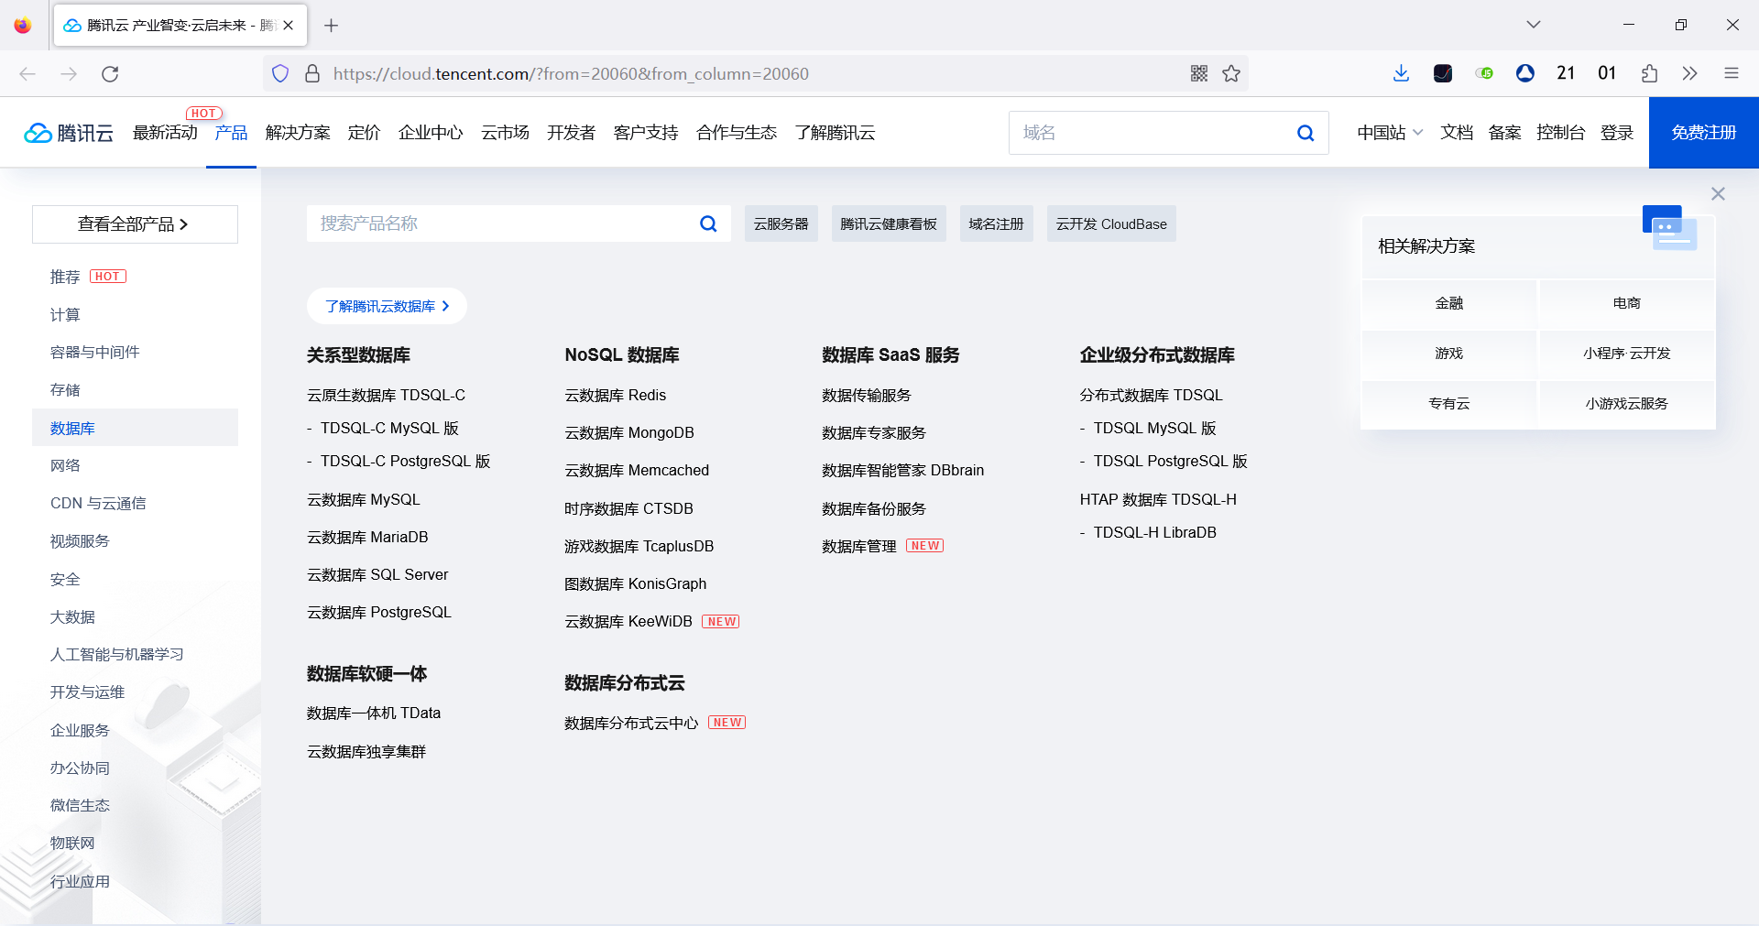Click the QR code icon in address bar
Screen dimensions: 1759x926
tap(1198, 73)
